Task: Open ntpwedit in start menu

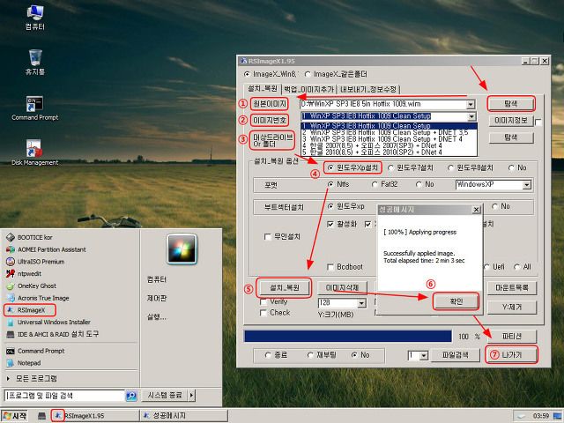Action: 29,274
